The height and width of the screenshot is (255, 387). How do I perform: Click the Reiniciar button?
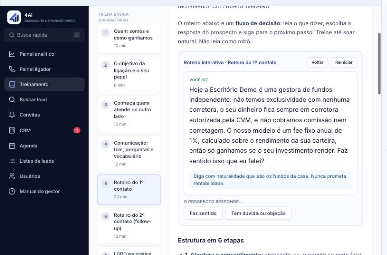(x=344, y=62)
